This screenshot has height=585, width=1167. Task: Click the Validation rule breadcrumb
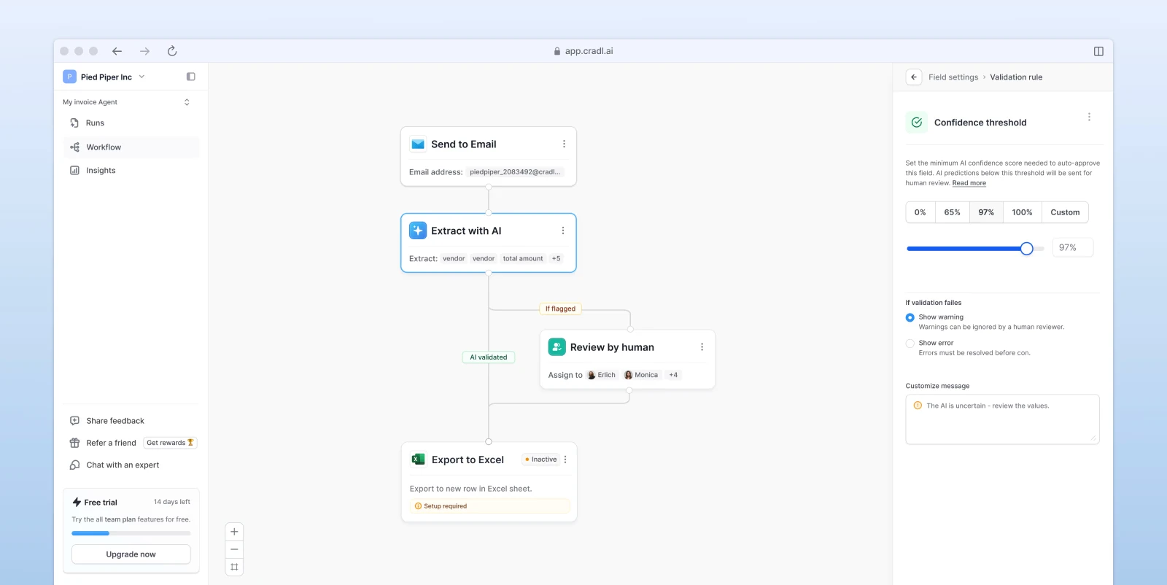tap(1016, 77)
